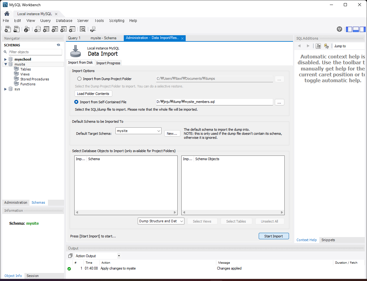Browse for the self-contained SQL file
367x281 pixels.
click(279, 102)
